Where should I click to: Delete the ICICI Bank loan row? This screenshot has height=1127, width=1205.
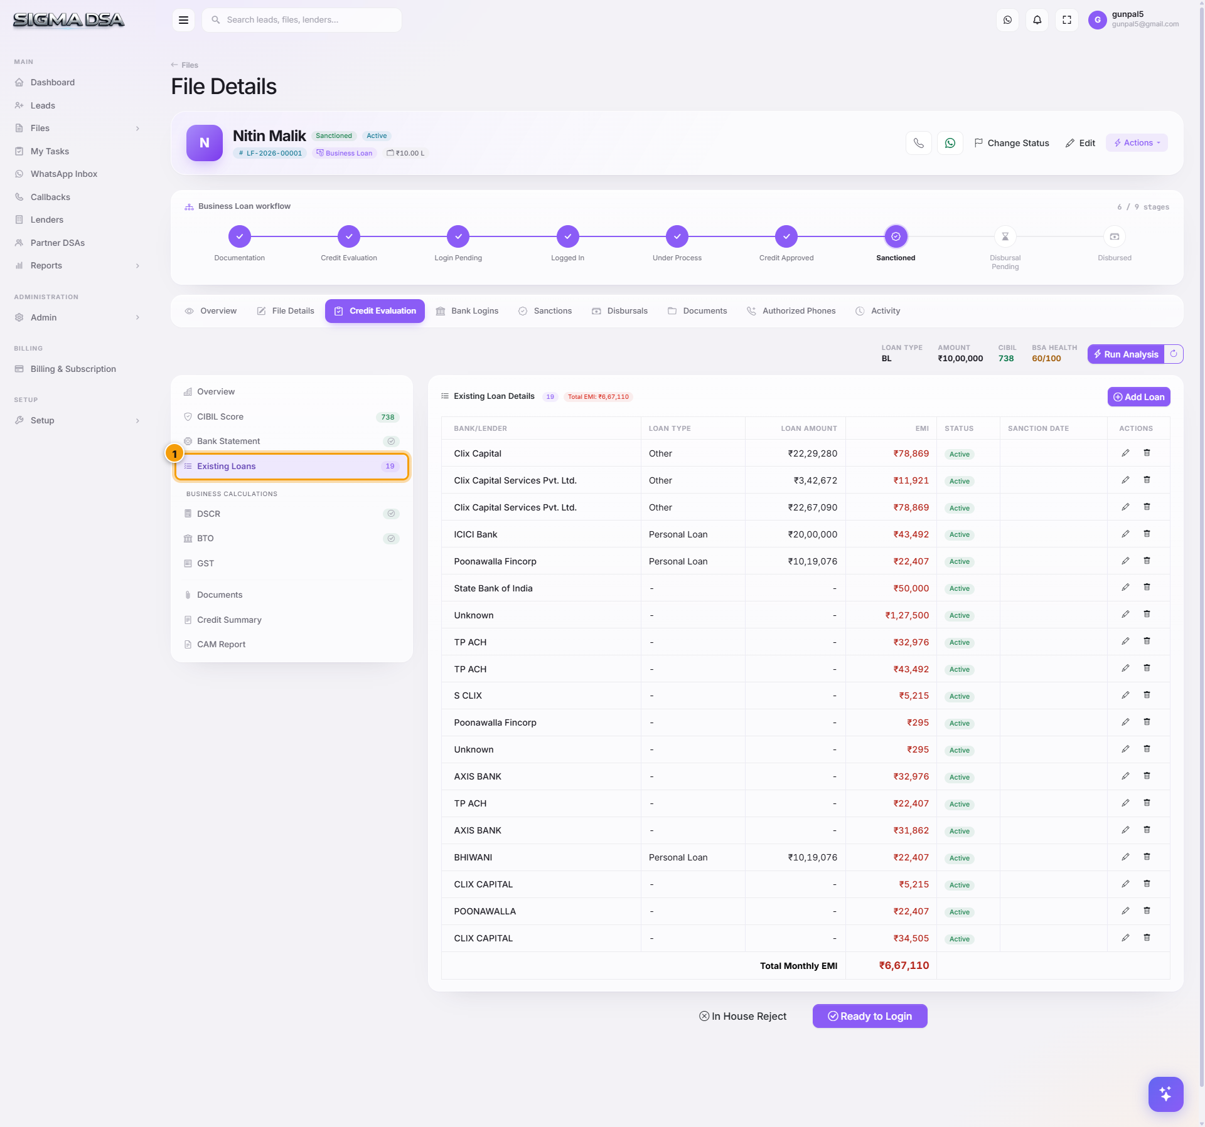pos(1147,534)
